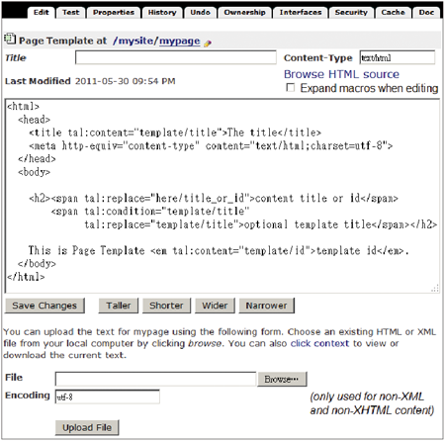
Task: Open the Cache tab
Action: point(393,13)
